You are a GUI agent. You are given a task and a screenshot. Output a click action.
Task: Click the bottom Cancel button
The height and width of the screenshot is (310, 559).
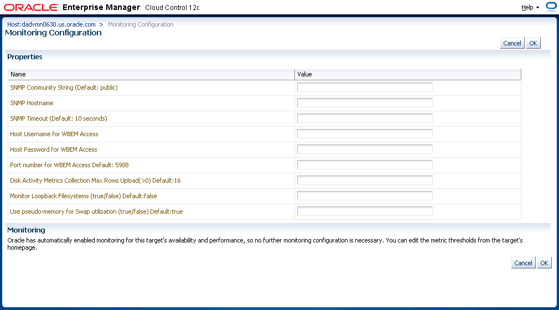coord(523,263)
